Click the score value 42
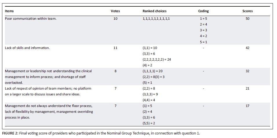This screenshot has width=277, height=138. [x=247, y=48]
